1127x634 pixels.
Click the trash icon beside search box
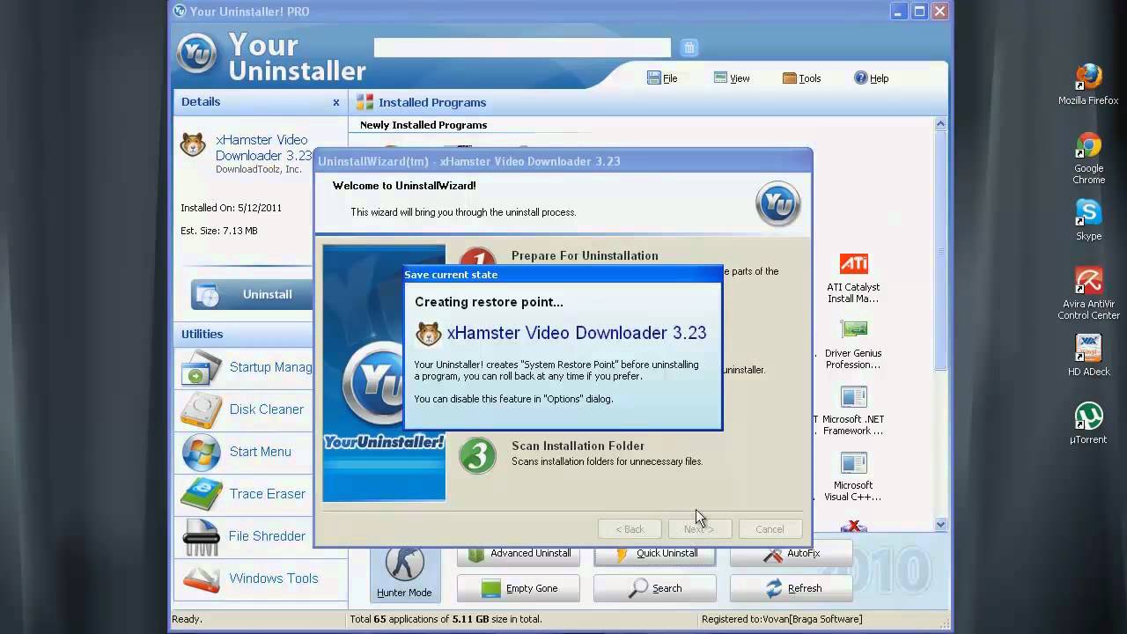689,48
